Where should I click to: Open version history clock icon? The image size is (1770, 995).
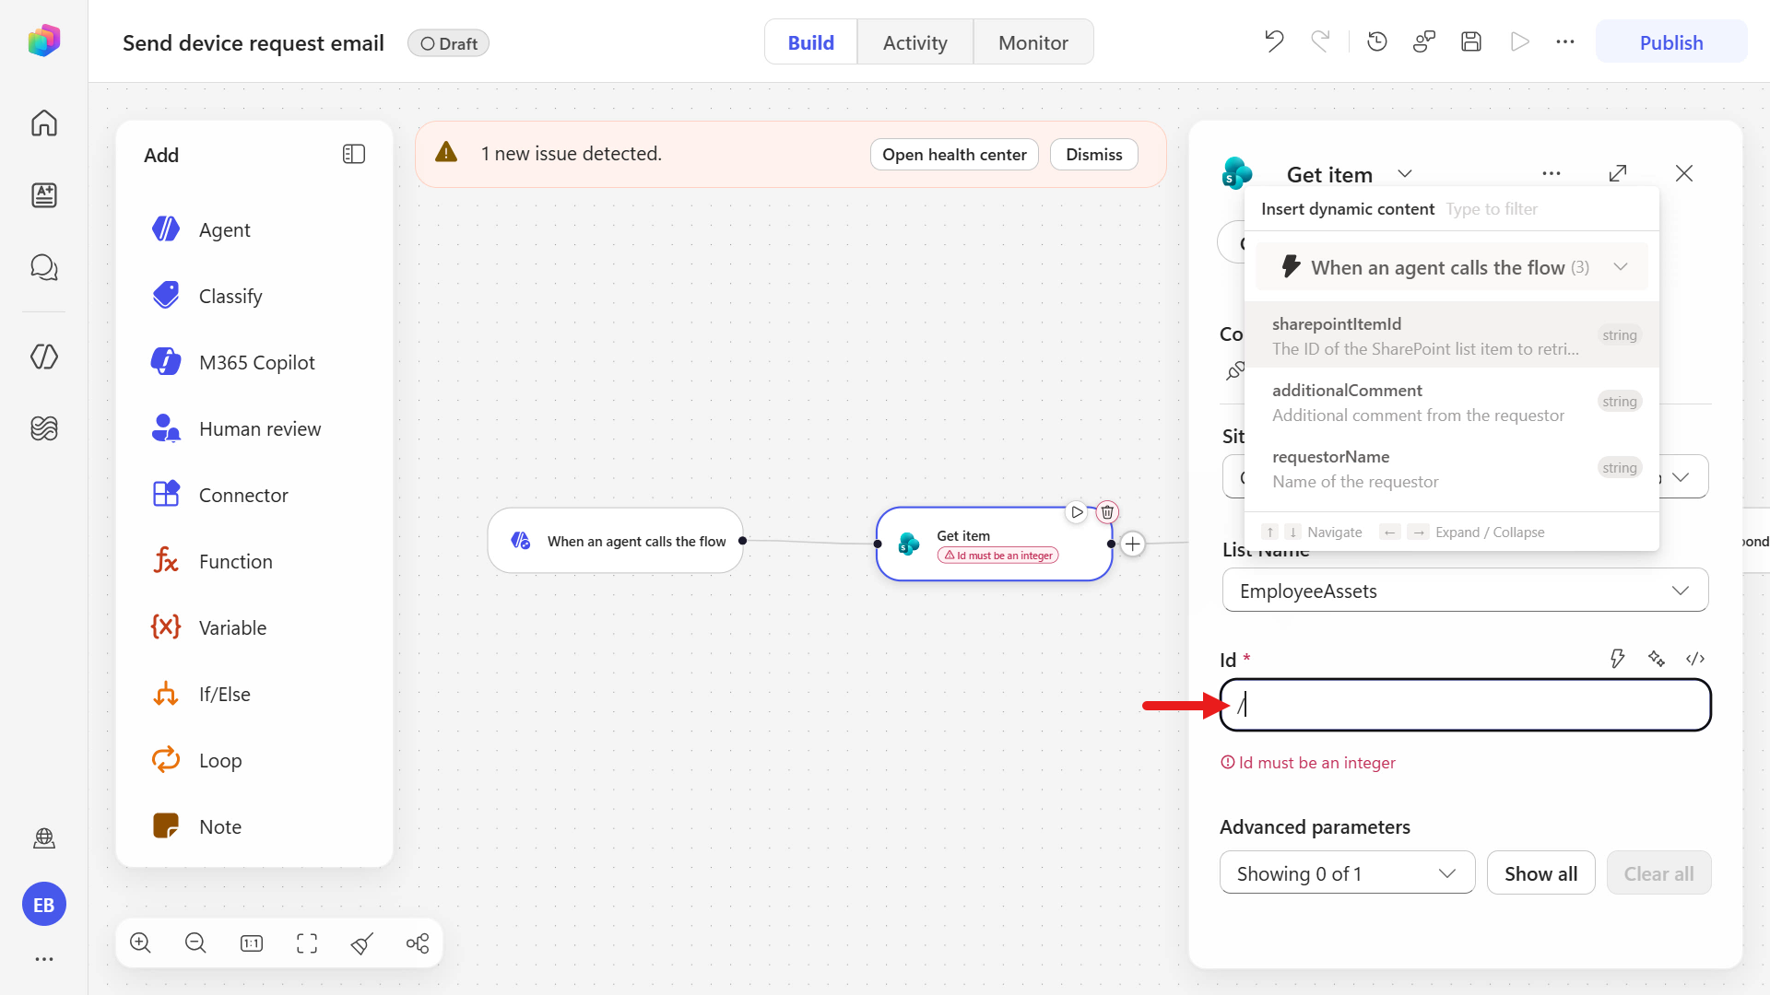point(1377,41)
